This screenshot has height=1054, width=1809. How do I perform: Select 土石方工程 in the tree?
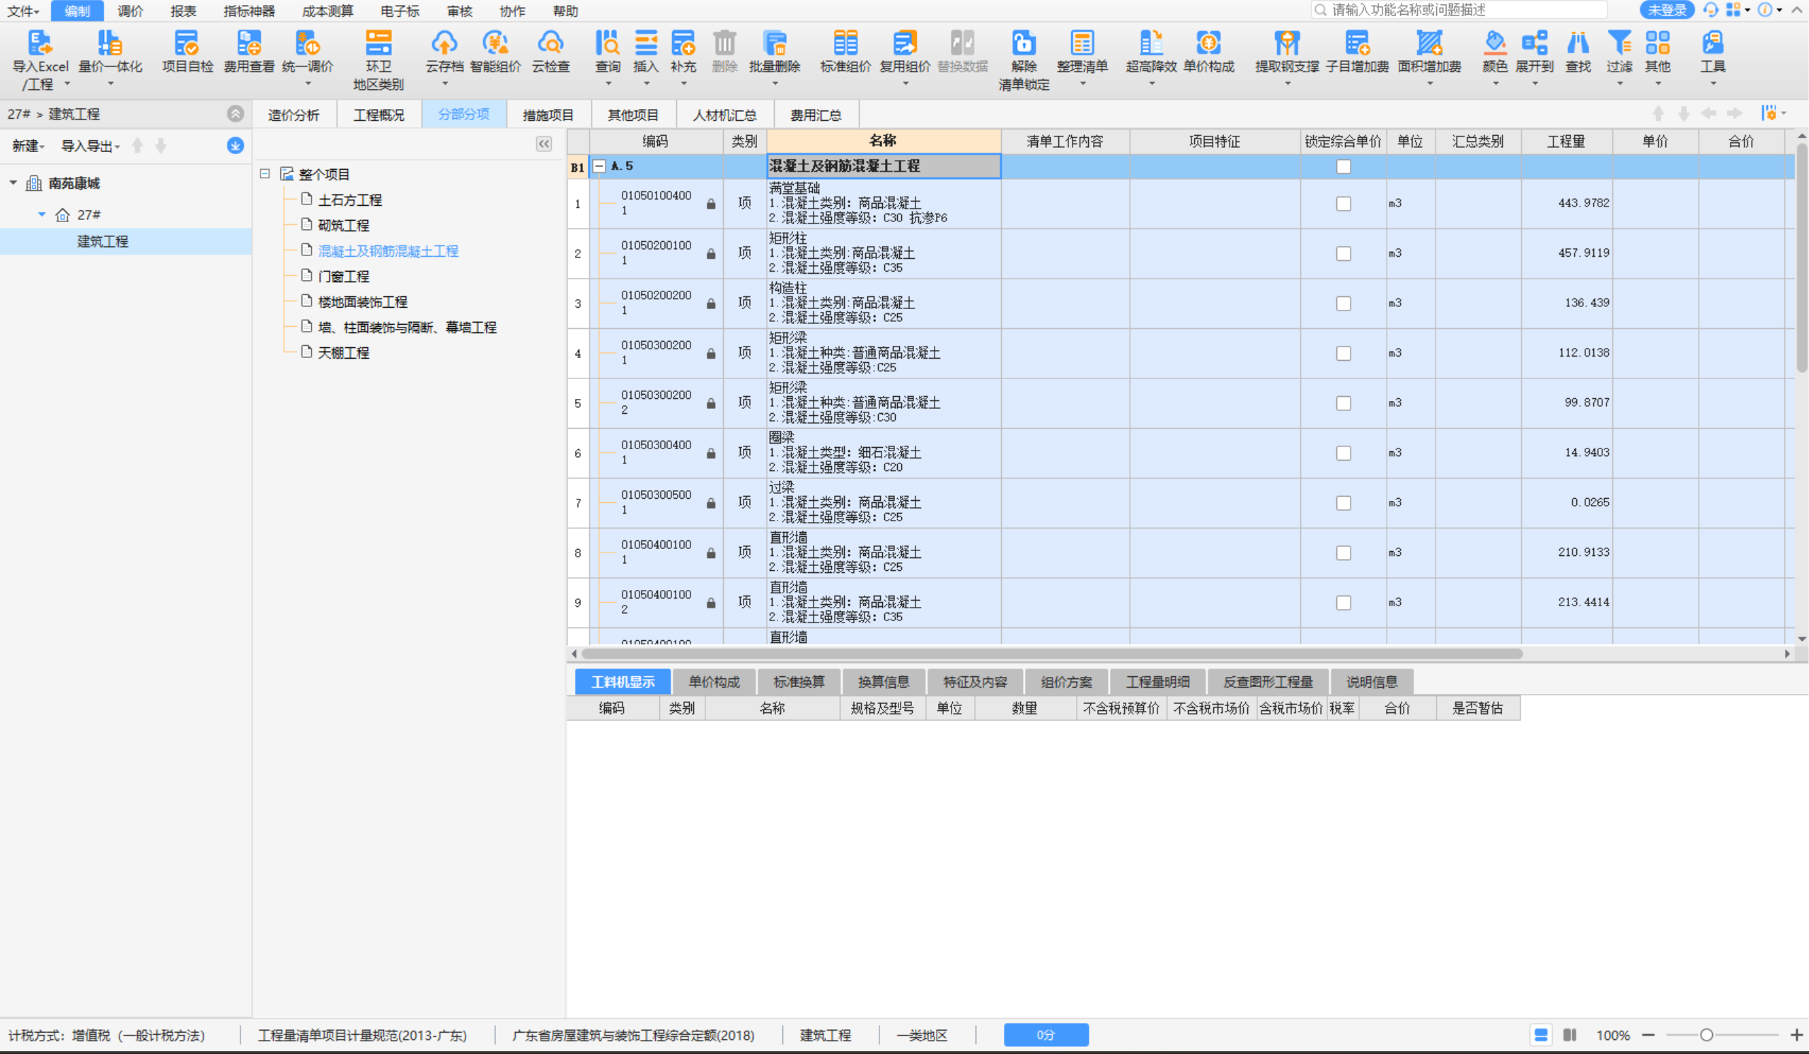tap(349, 200)
